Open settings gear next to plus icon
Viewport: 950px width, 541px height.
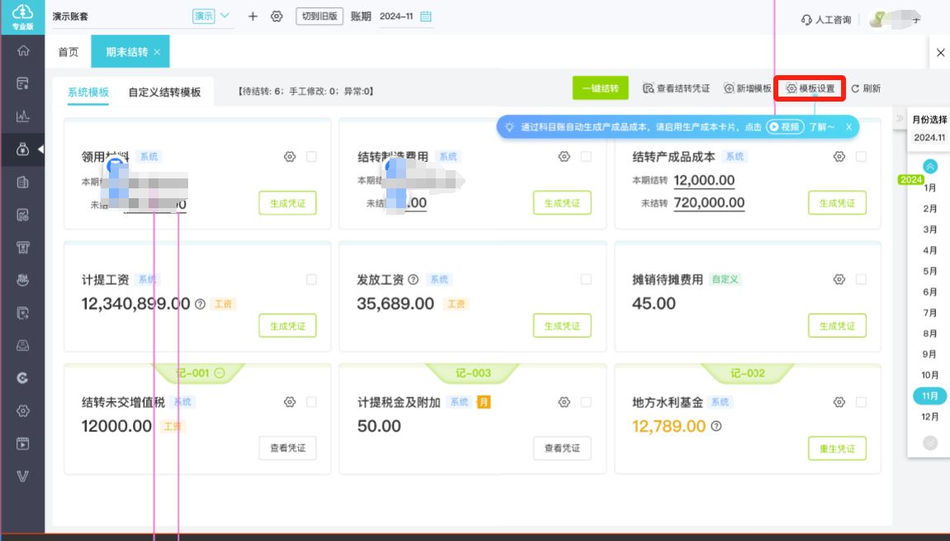[276, 17]
